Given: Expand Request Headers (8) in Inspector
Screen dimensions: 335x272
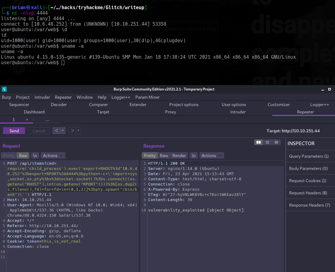Looking at the screenshot, I should (310, 193).
